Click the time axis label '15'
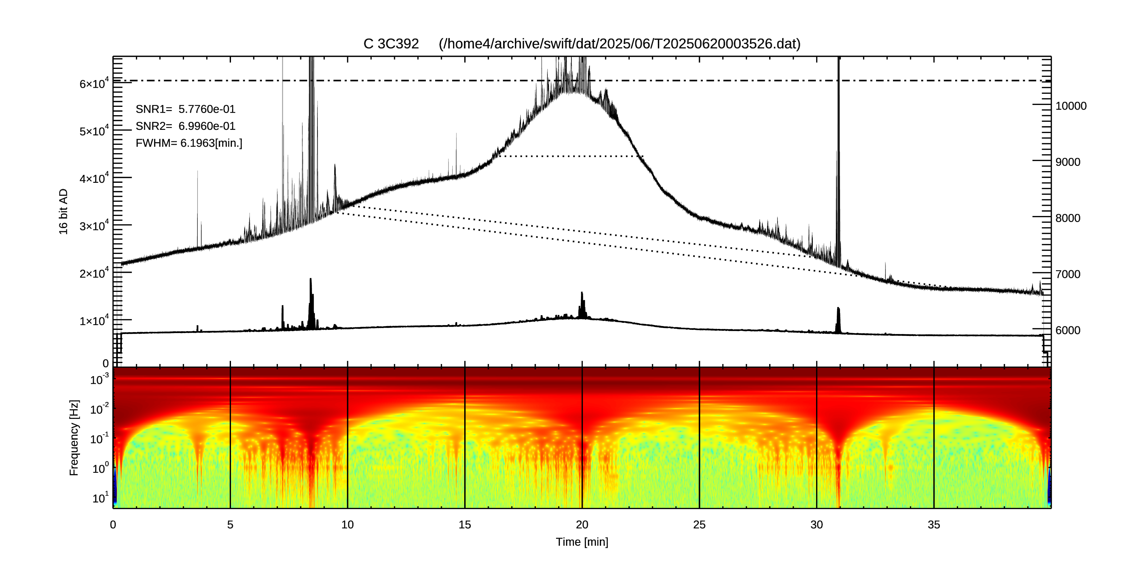The image size is (1130, 565). 465,524
